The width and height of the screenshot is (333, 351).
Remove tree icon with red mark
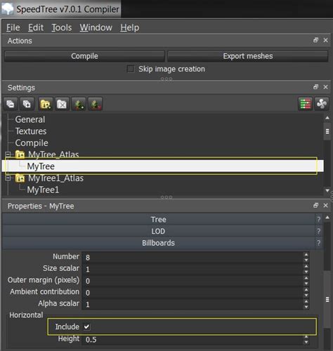pyautogui.click(x=95, y=104)
